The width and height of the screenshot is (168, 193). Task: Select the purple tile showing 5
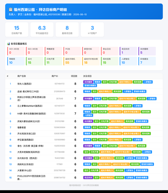(x=147, y=51)
